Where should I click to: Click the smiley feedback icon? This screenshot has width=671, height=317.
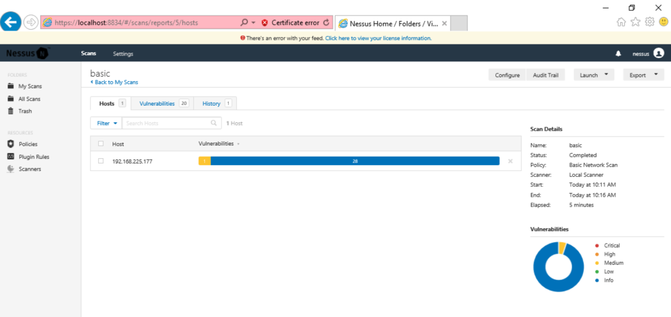664,22
